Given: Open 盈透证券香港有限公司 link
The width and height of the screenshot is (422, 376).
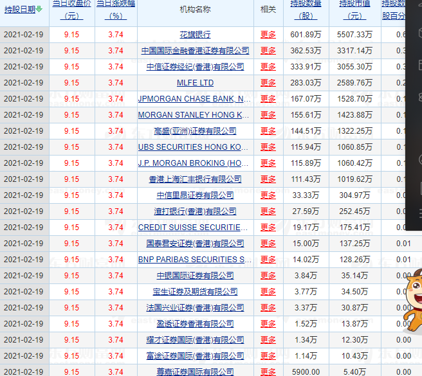Looking at the screenshot, I should click(195, 324).
